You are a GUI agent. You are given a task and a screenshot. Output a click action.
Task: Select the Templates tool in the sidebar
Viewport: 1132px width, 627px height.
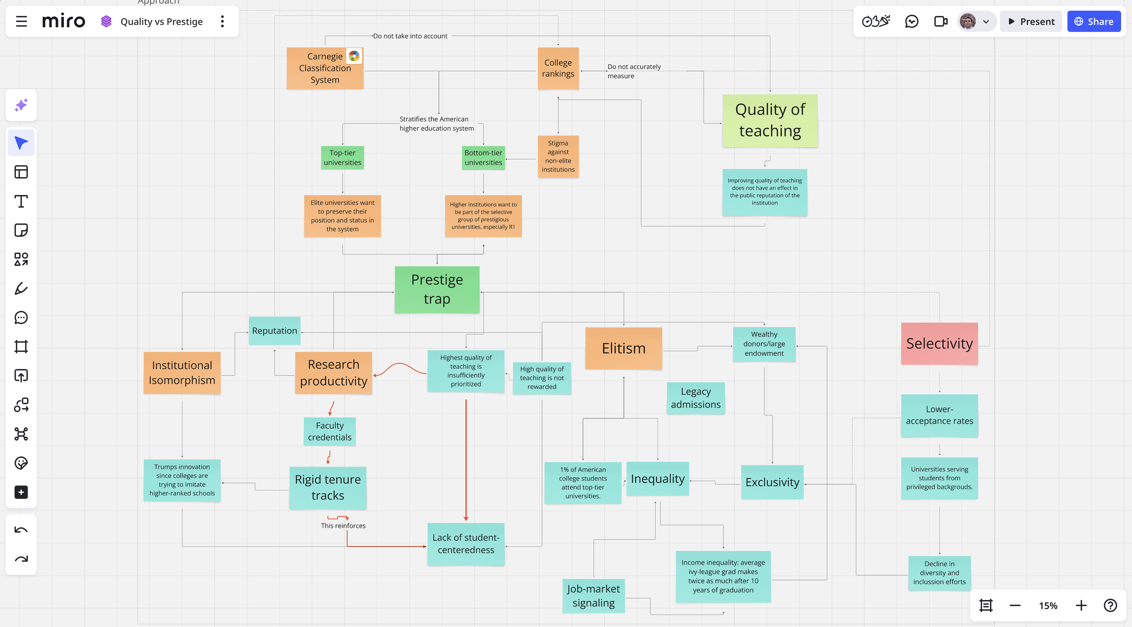coord(21,172)
